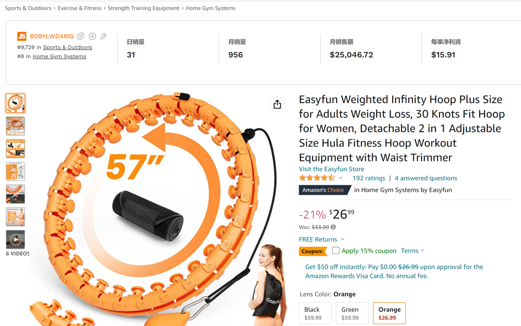Click info icon beside Was price
The width and height of the screenshot is (521, 326).
point(333,227)
